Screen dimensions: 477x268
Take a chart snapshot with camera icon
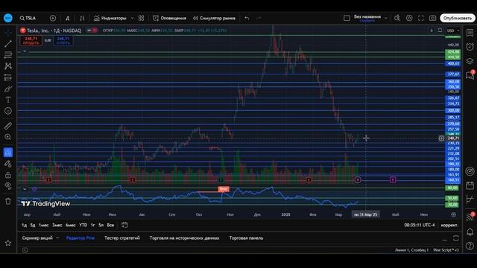432,18
